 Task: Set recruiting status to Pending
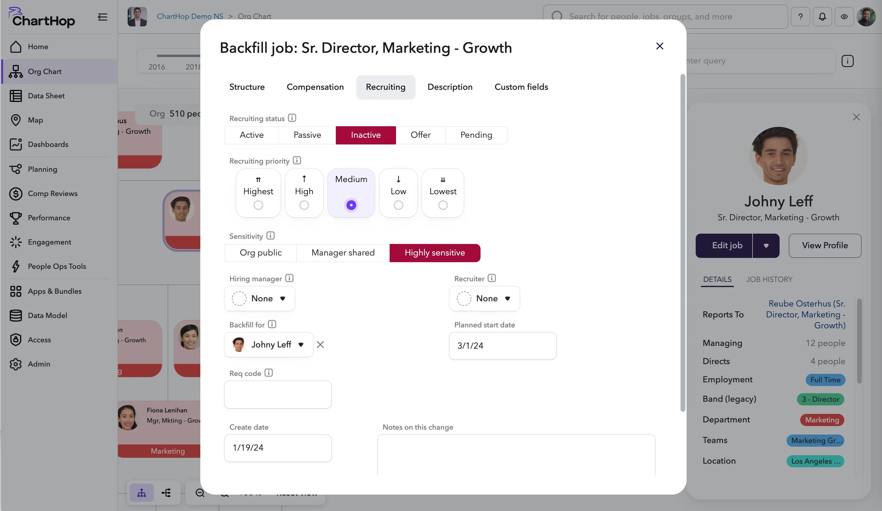point(476,135)
